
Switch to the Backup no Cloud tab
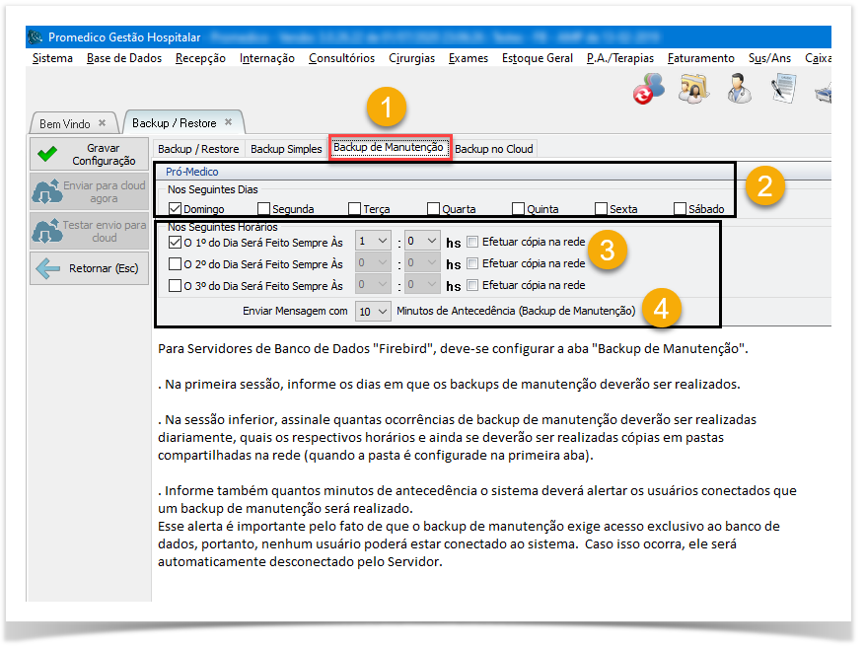[493, 149]
